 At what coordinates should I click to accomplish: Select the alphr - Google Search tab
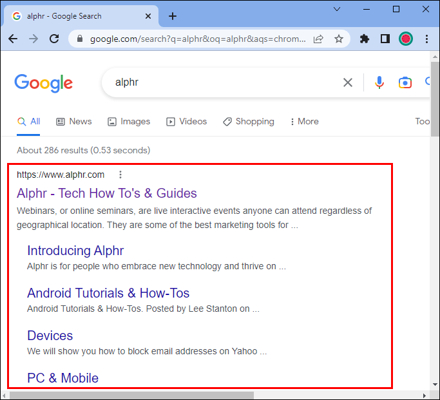(x=81, y=16)
